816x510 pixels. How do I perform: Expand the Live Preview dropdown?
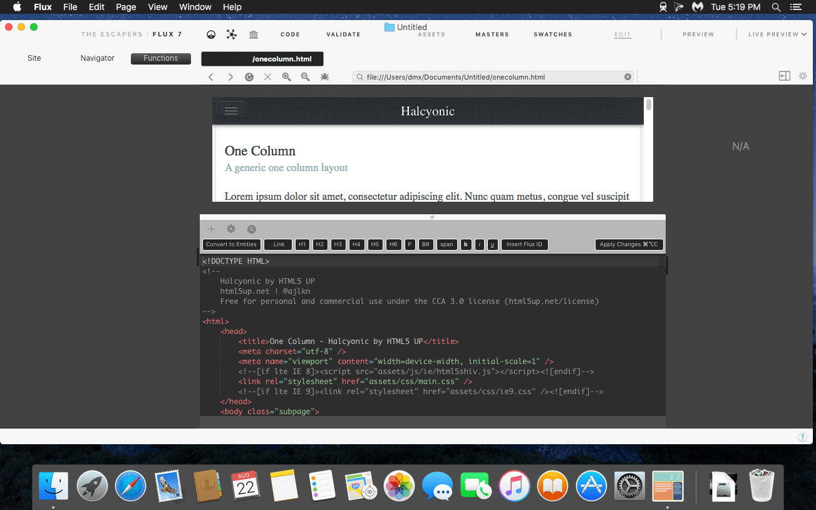click(x=777, y=34)
